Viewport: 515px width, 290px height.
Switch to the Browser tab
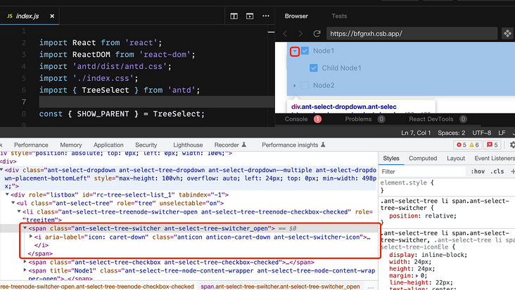pyautogui.click(x=296, y=16)
